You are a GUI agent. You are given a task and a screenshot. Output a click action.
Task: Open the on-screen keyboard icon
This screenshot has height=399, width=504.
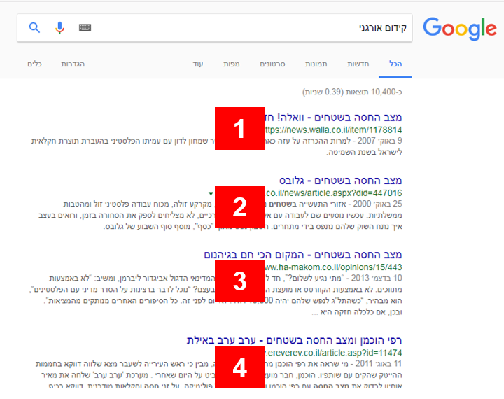tap(85, 28)
